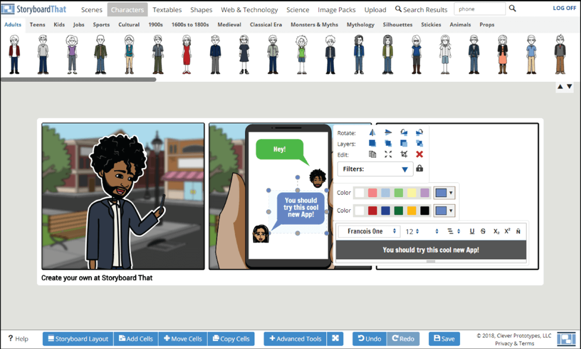Click the search input field containing phone
The image size is (581, 349).
479,9
